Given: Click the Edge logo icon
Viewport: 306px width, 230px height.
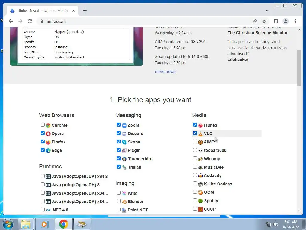Looking at the screenshot, I should tap(48, 151).
